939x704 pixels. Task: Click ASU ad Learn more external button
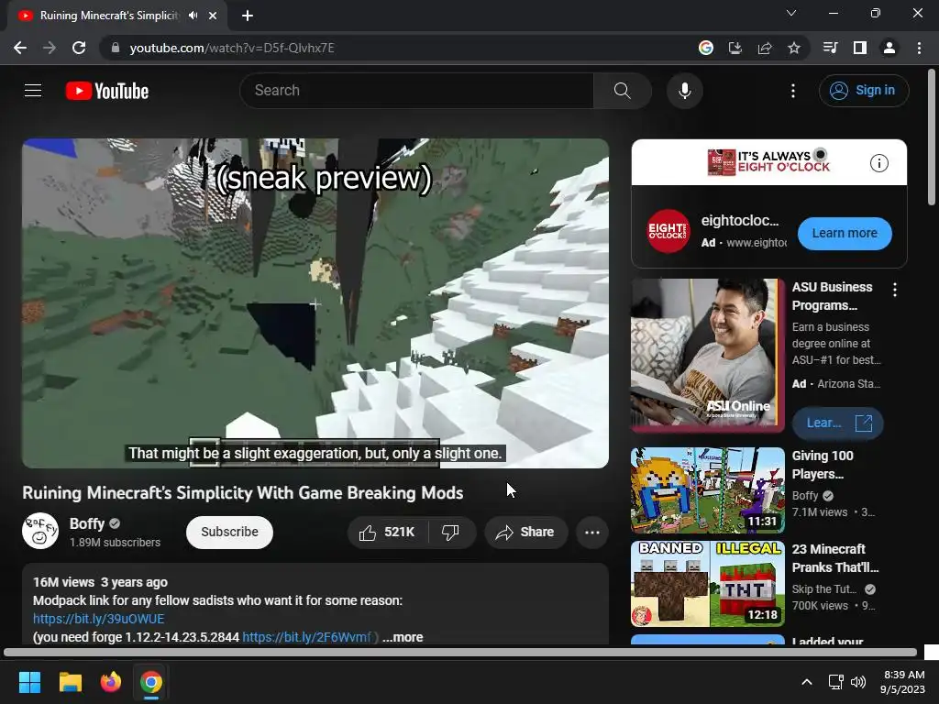(x=838, y=423)
